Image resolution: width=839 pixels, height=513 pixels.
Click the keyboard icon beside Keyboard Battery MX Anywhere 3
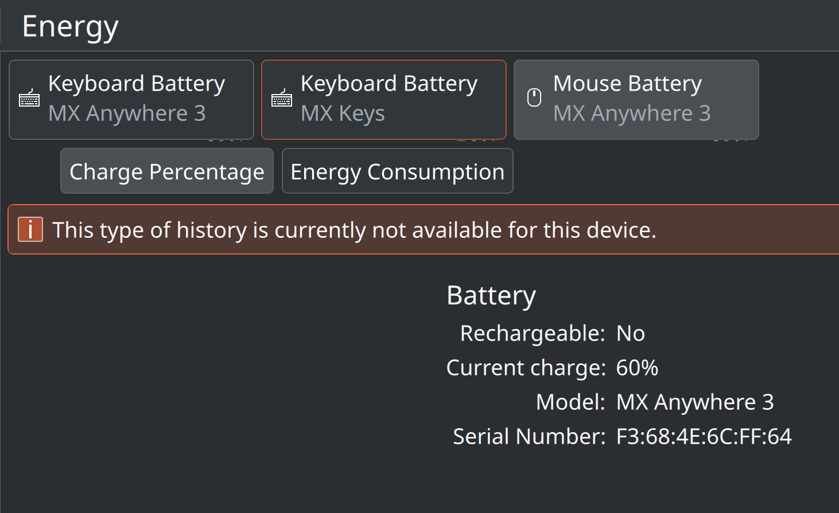(x=29, y=98)
